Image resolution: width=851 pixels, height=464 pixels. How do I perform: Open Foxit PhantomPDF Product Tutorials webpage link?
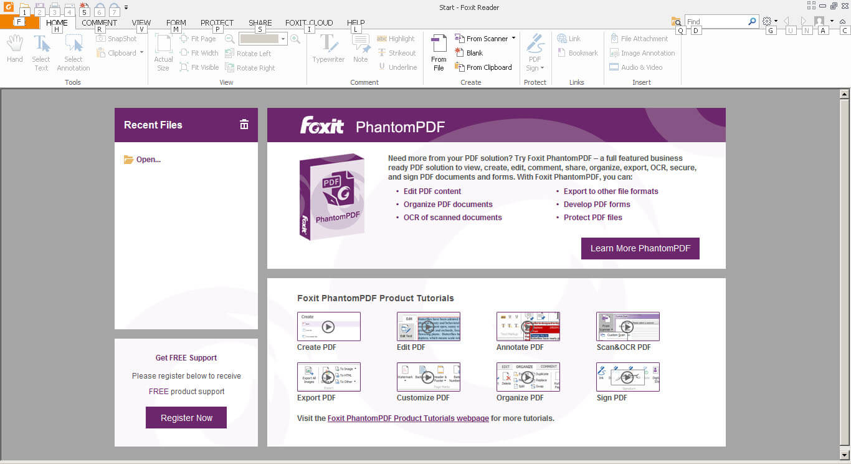coord(408,418)
